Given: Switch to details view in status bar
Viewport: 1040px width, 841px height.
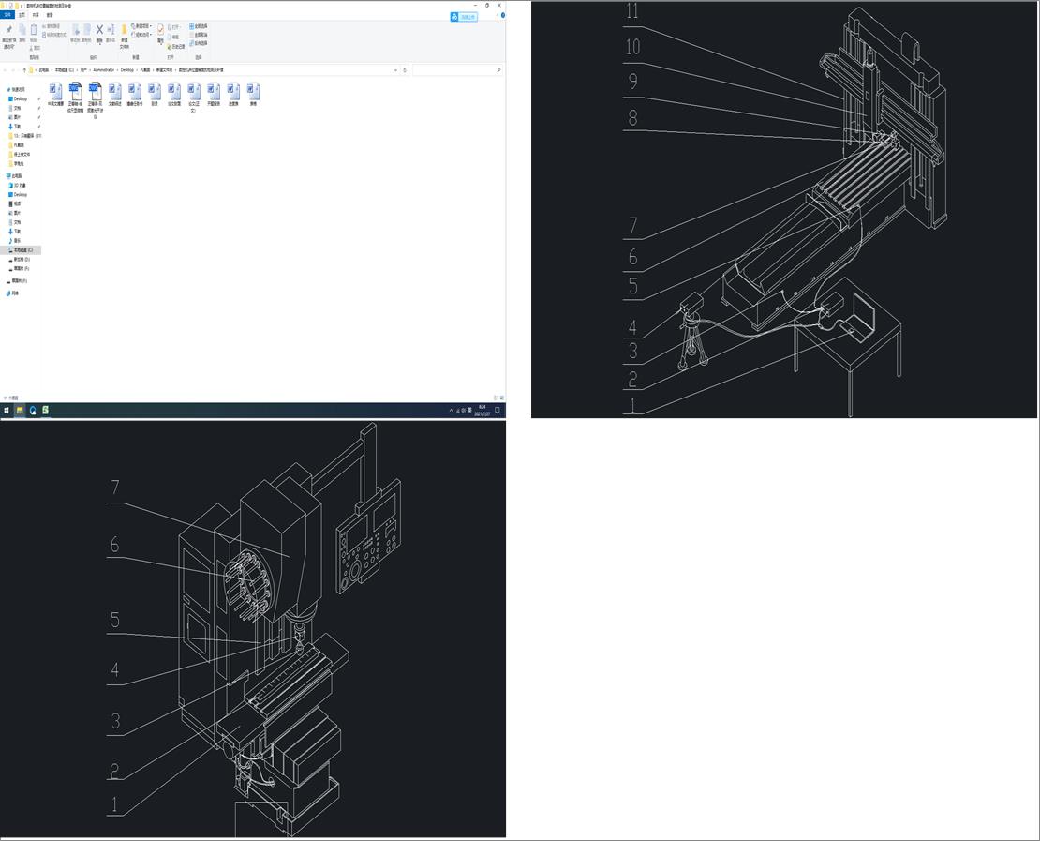Looking at the screenshot, I should coord(497,398).
